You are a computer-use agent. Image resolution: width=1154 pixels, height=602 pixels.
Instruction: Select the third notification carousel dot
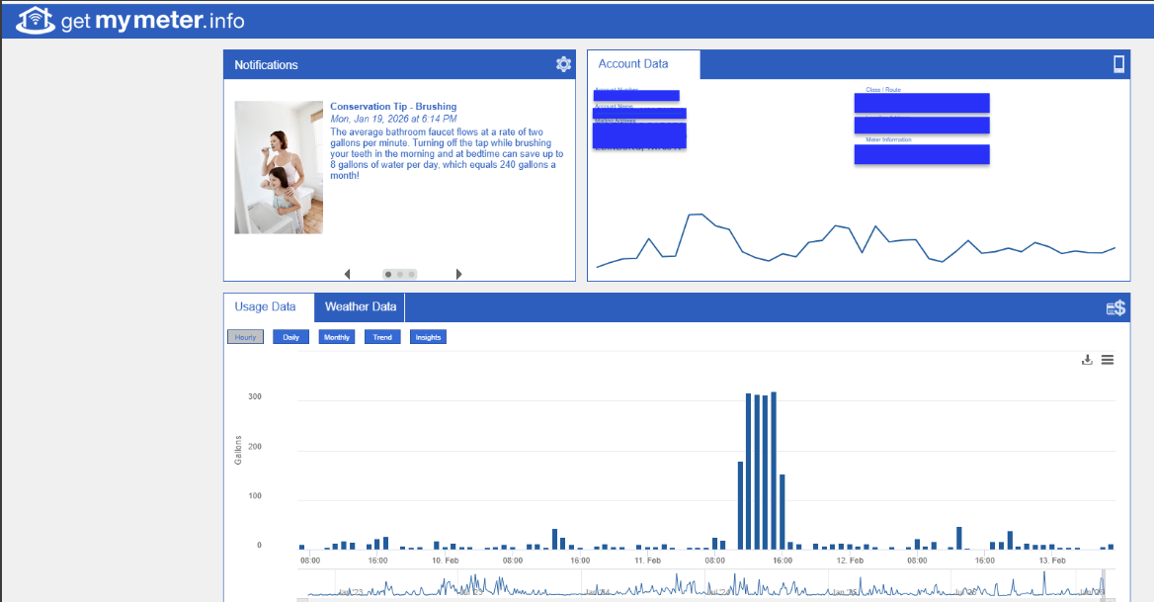(412, 274)
